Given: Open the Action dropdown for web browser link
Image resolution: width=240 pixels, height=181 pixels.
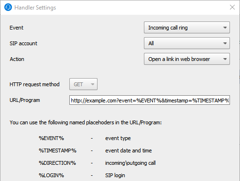Looking at the screenshot, I should point(187,59).
